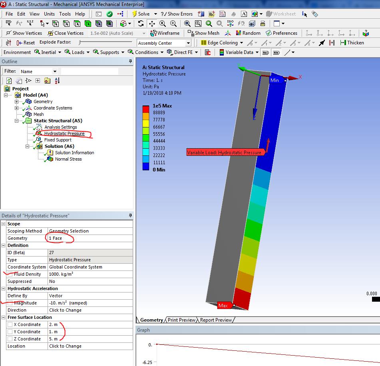380x366 pixels.
Task: Enable the Z Coordinate parameter checkbox
Action: point(10,339)
